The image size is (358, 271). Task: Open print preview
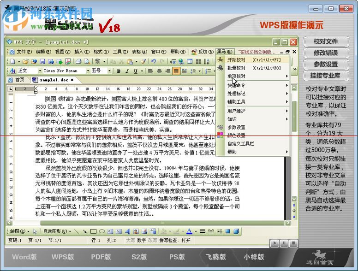87,61
